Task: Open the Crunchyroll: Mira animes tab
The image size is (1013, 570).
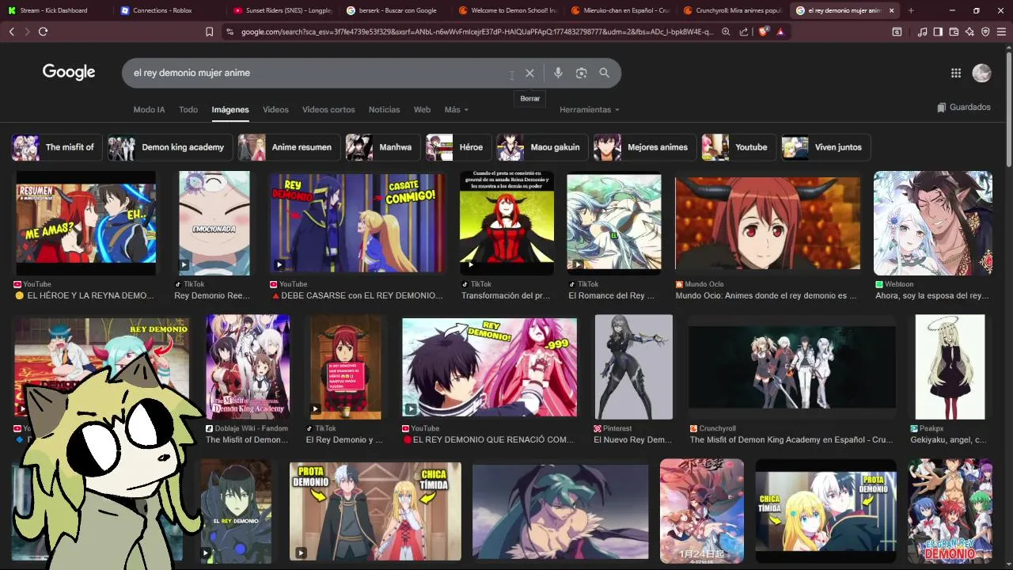Action: pos(734,10)
